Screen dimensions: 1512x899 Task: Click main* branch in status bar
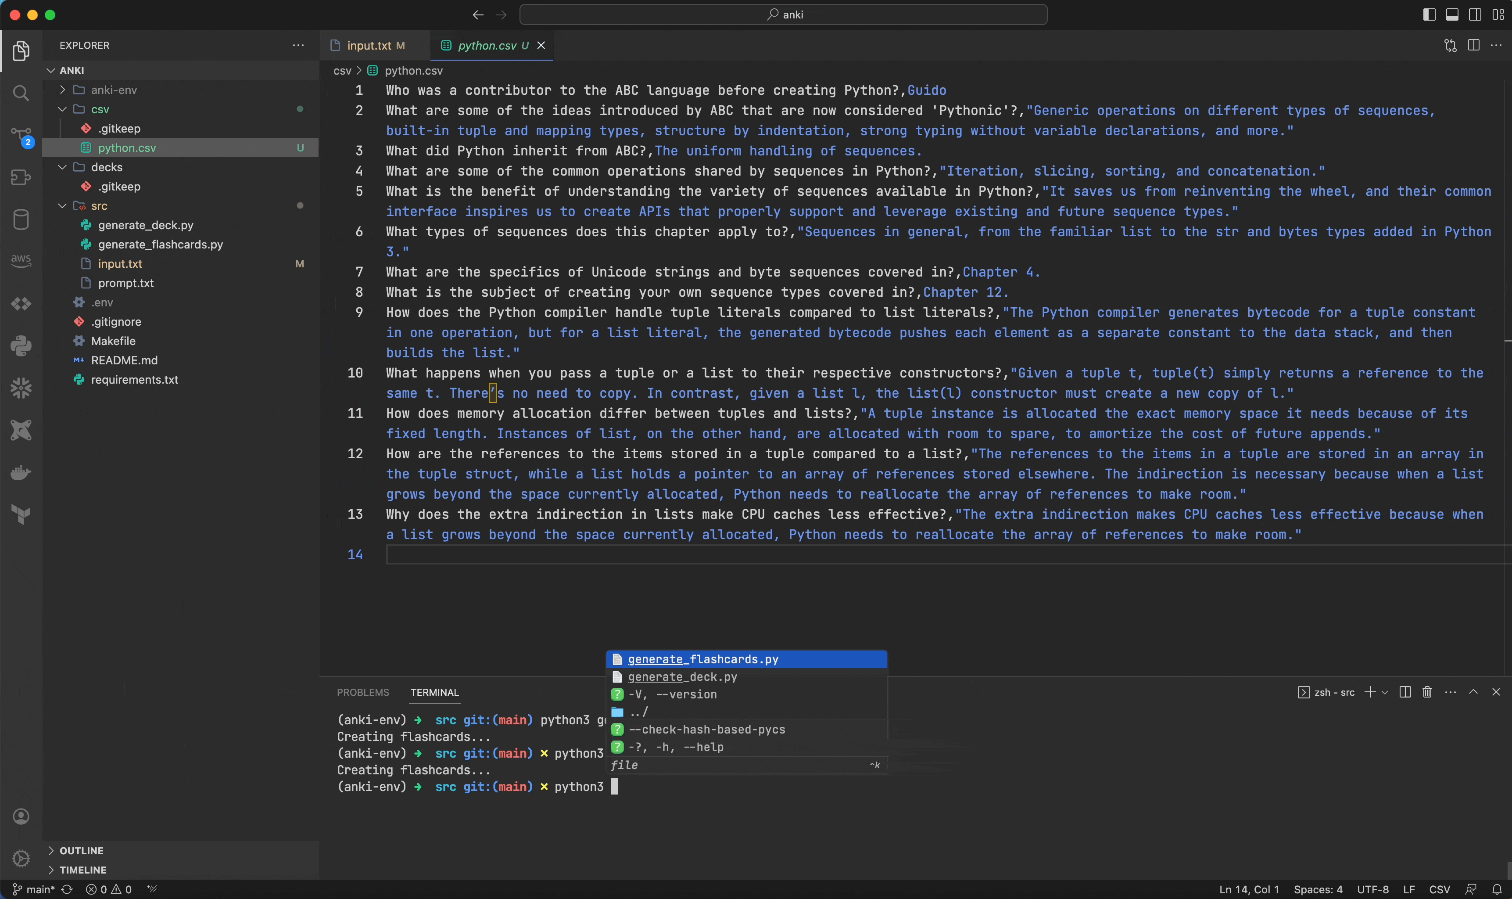pos(34,889)
